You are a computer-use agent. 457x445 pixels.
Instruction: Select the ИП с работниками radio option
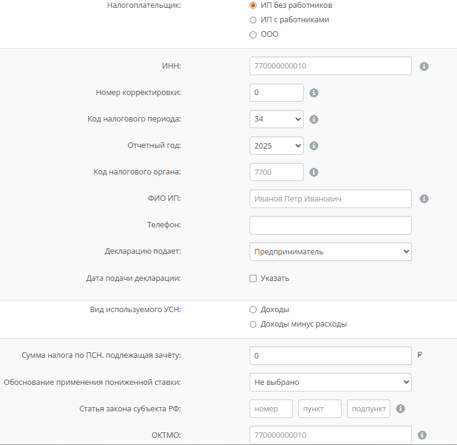[253, 20]
